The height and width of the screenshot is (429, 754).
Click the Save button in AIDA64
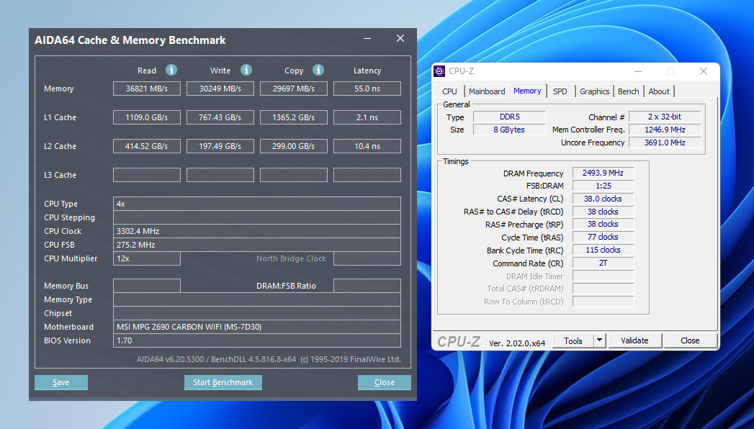tap(61, 382)
